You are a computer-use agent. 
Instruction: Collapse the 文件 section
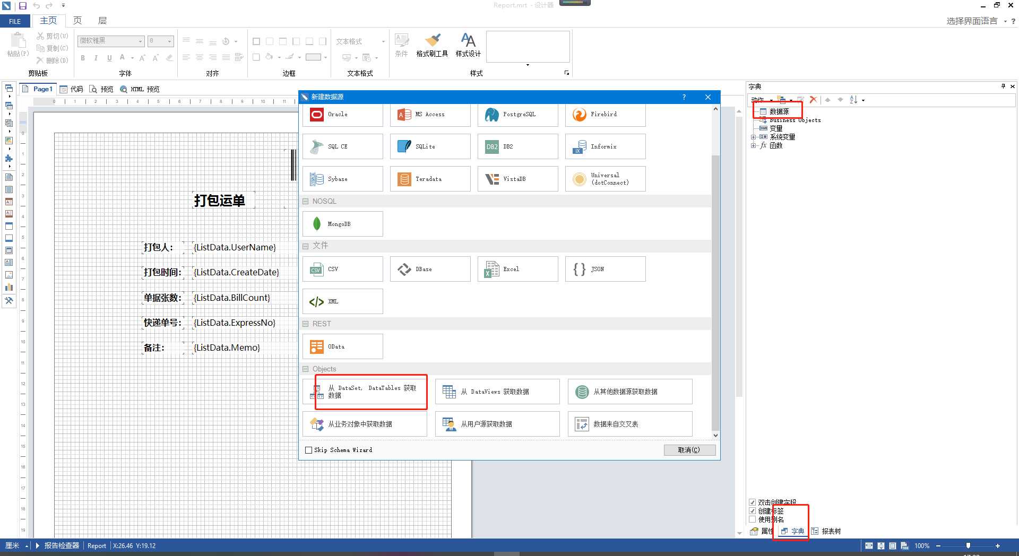305,246
